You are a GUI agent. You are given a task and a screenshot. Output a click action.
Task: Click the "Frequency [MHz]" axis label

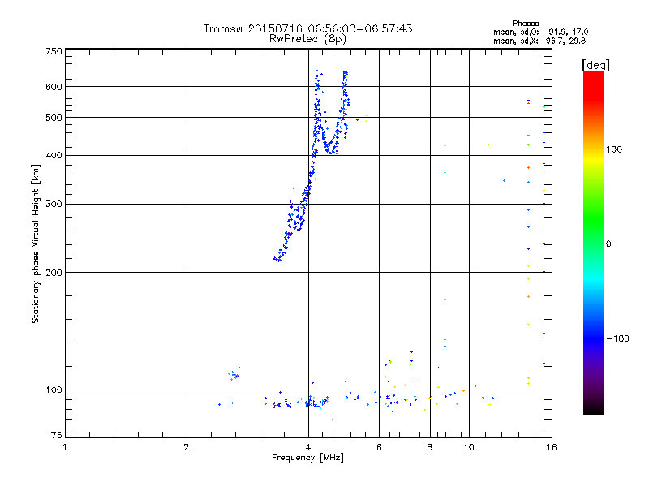307,458
